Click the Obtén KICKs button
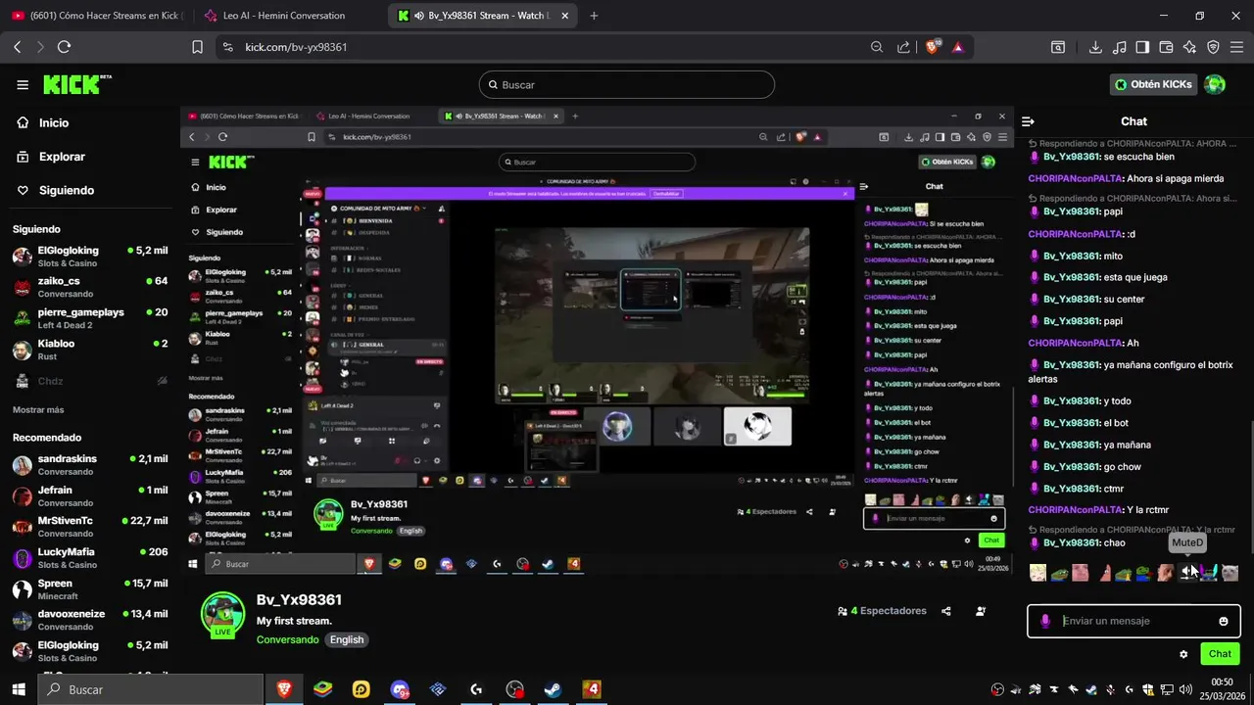Screen dimensions: 1254x705 coord(1153,84)
